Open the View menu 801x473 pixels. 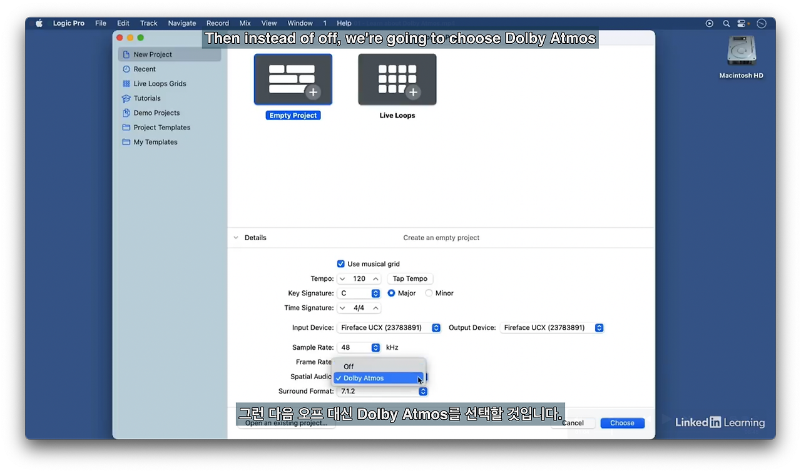269,23
